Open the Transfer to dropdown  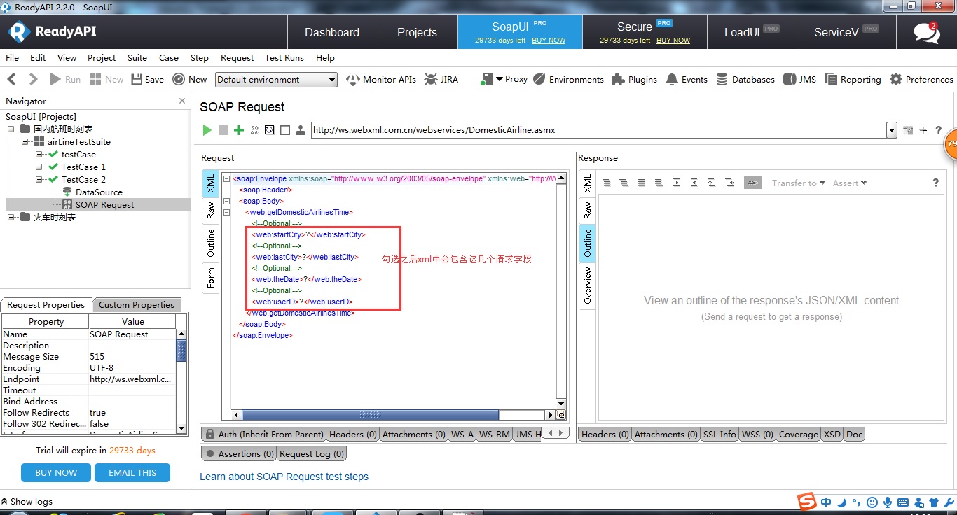point(799,183)
